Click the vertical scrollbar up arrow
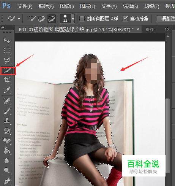 168,36
